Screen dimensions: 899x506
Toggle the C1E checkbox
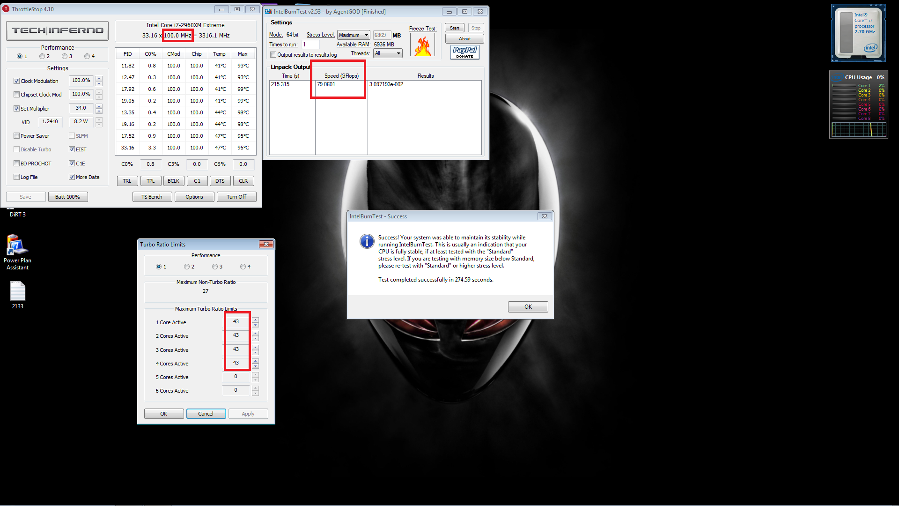pos(72,164)
